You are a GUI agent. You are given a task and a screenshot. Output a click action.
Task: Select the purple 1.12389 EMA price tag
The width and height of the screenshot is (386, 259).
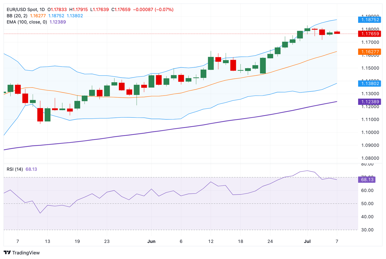point(370,102)
